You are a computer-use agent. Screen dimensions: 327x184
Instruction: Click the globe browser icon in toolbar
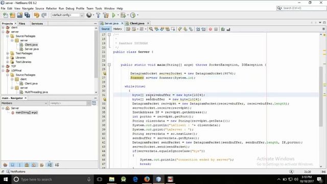[89, 15]
